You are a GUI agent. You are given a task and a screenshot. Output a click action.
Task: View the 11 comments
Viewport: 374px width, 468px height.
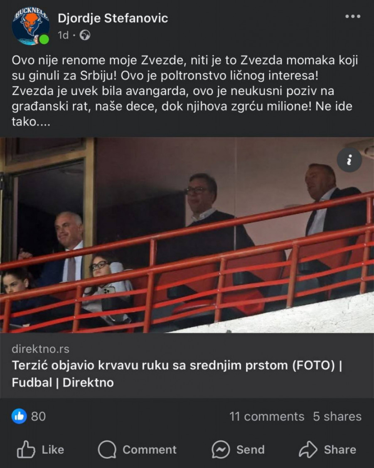click(x=267, y=417)
